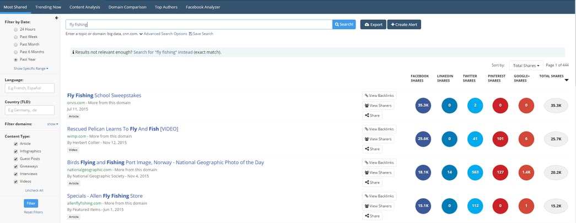This screenshot has width=576, height=223.
Task: Click the Pinterest shares circle showing 127
Action: 500,172
